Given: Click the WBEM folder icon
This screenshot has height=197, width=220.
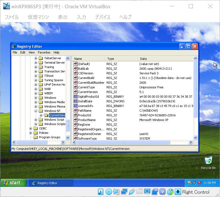Looking at the screenshot, I should point(41,93).
